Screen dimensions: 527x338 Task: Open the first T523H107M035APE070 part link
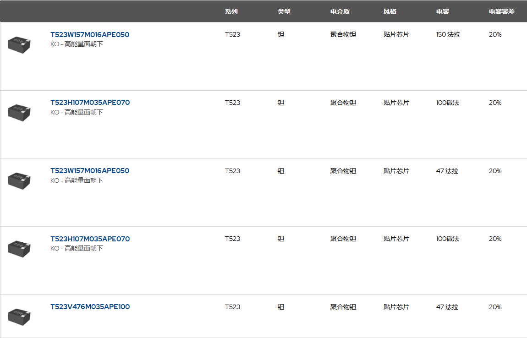tap(90, 103)
